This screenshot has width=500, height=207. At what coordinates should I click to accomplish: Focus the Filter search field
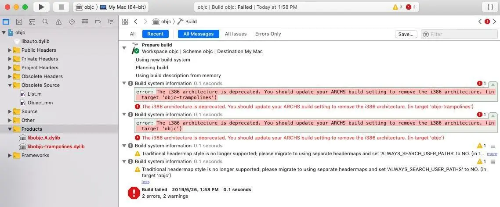pos(459,34)
